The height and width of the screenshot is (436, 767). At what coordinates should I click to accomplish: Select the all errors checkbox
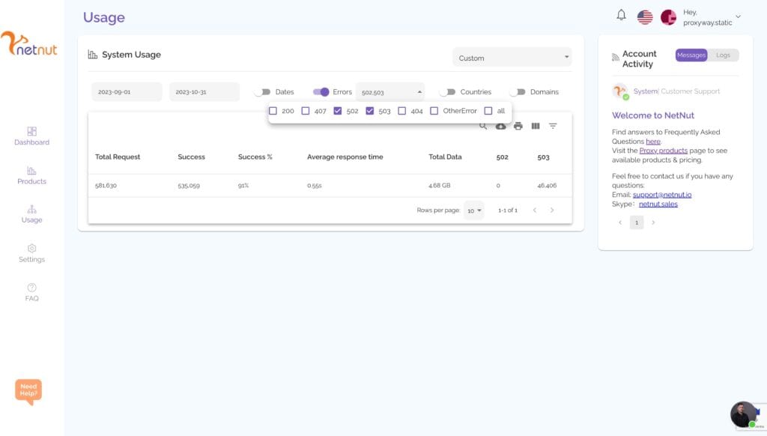[x=488, y=110]
